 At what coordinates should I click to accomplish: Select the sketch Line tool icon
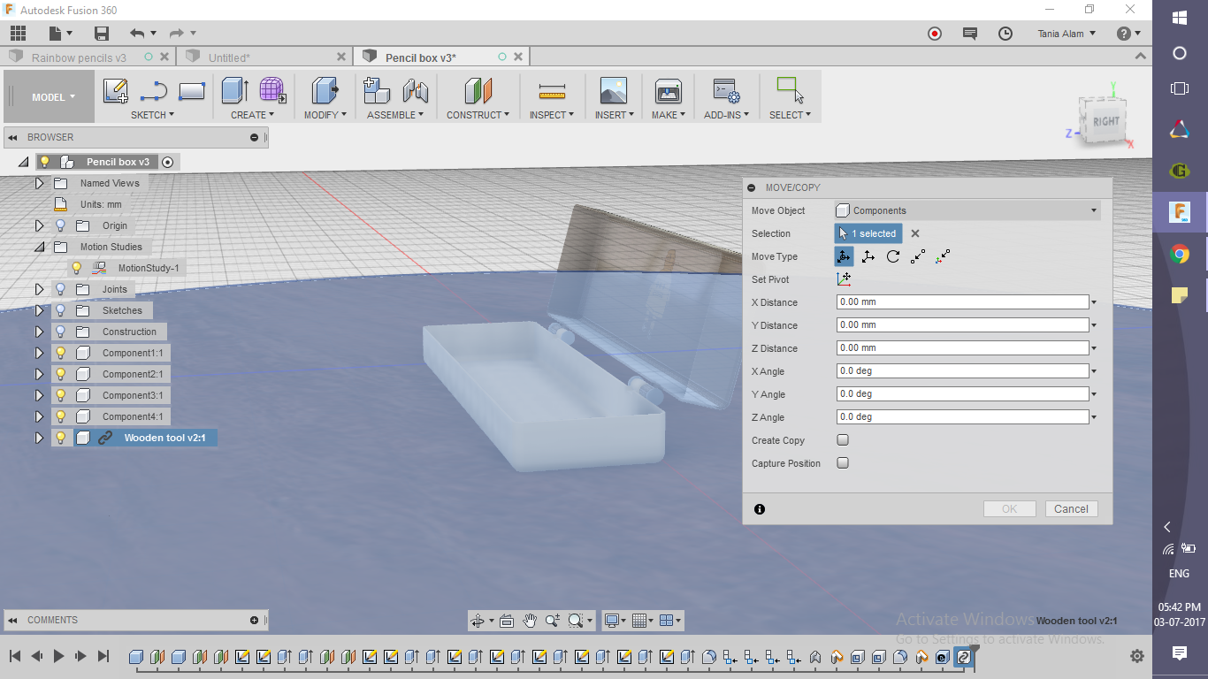(154, 91)
